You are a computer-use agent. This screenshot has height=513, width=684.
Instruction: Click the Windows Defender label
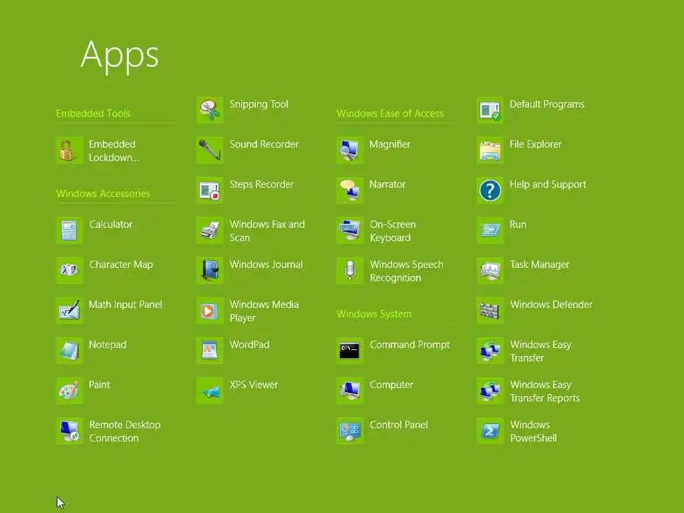point(551,305)
